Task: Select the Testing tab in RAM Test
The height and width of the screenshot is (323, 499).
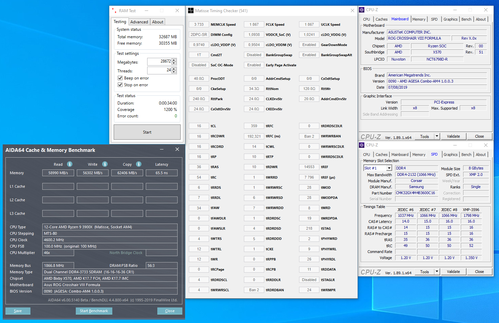Action: 120,22
